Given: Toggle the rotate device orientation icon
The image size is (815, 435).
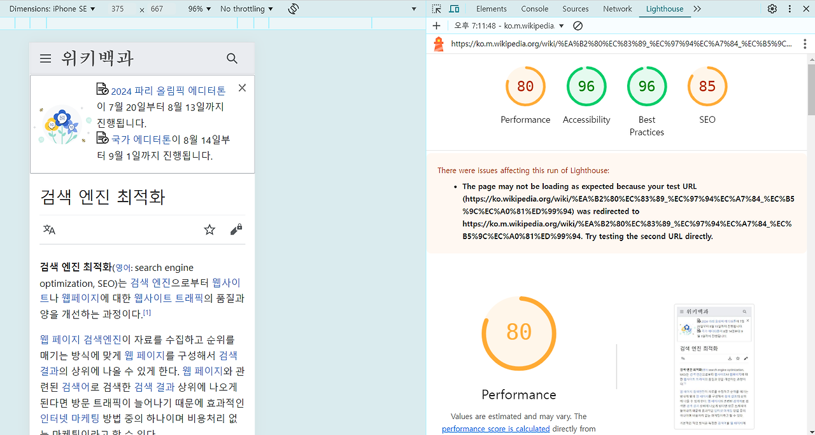Looking at the screenshot, I should 294,9.
